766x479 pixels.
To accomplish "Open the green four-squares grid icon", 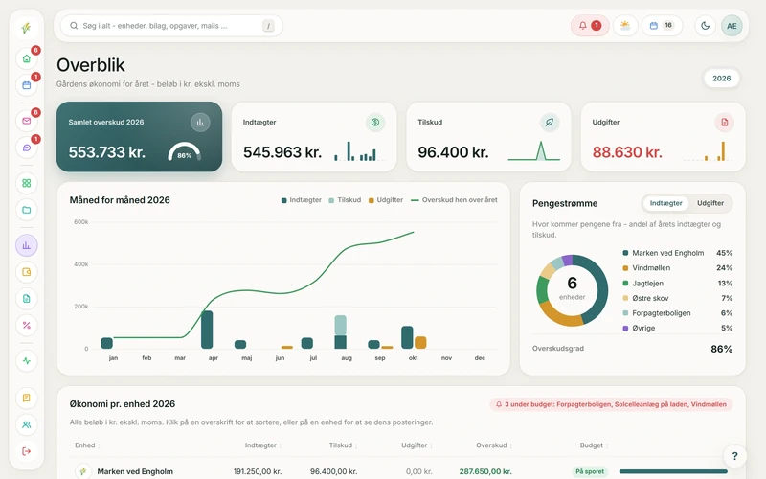I will click(x=27, y=183).
